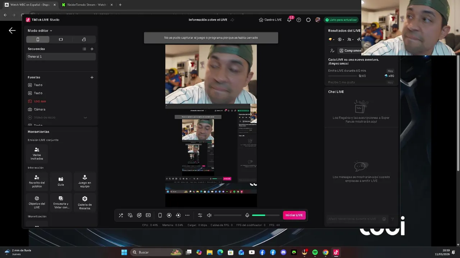The width and height of the screenshot is (460, 258).
Task: Open the magic wand effects tool
Action: [x=121, y=215]
